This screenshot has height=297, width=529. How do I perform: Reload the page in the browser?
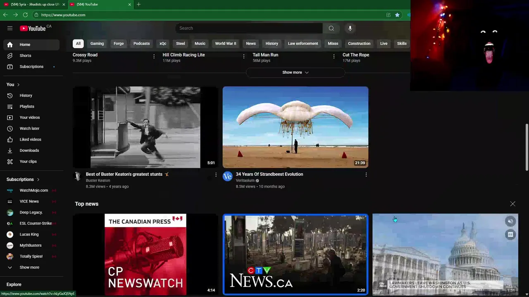tap(25, 15)
